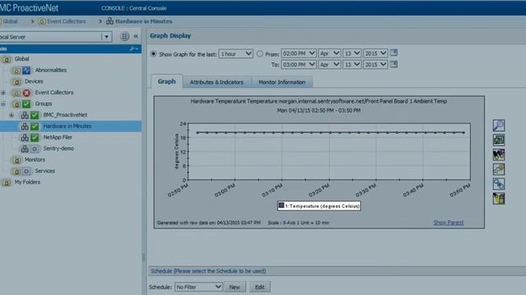This screenshot has height=295, width=526.
Task: Open the wrench tools menu in navigation header
Action: (134, 49)
